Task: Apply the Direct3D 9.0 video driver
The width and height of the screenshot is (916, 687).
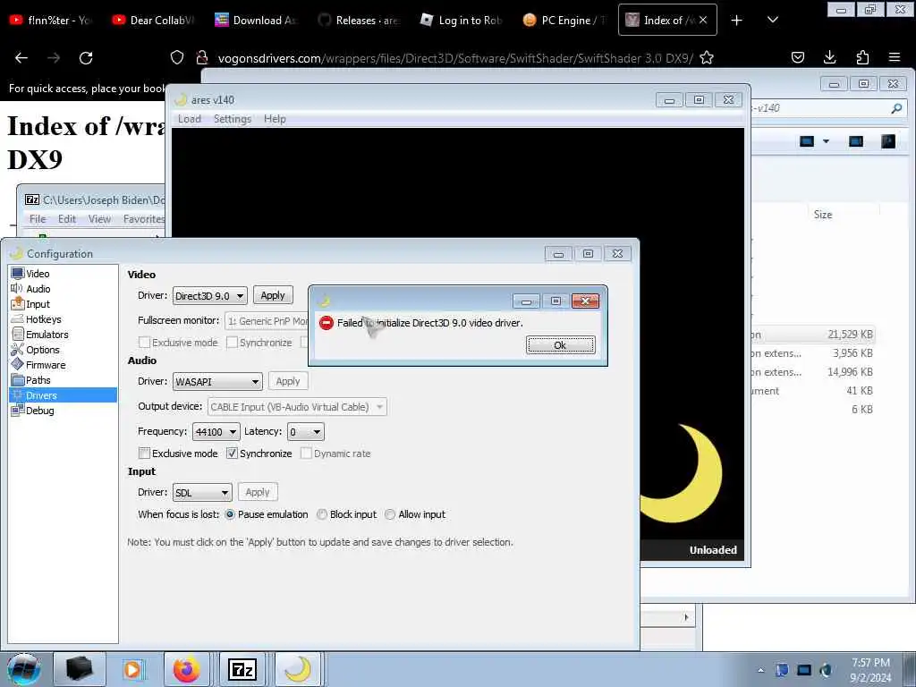Action: pos(273,295)
